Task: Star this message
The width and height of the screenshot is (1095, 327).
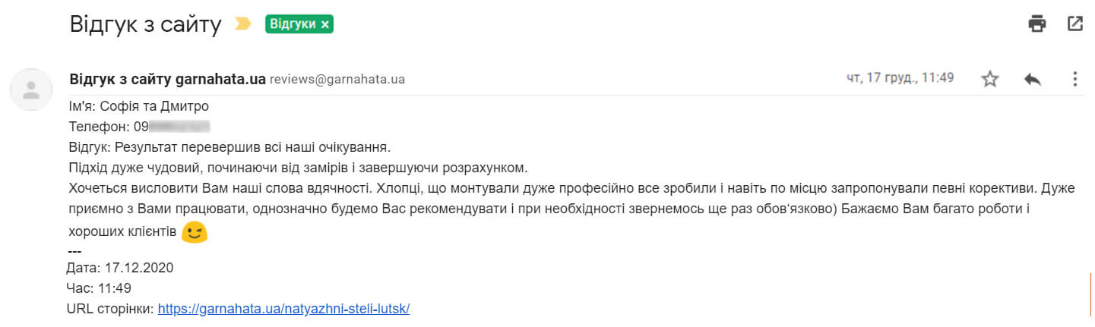Action: pyautogui.click(x=989, y=79)
